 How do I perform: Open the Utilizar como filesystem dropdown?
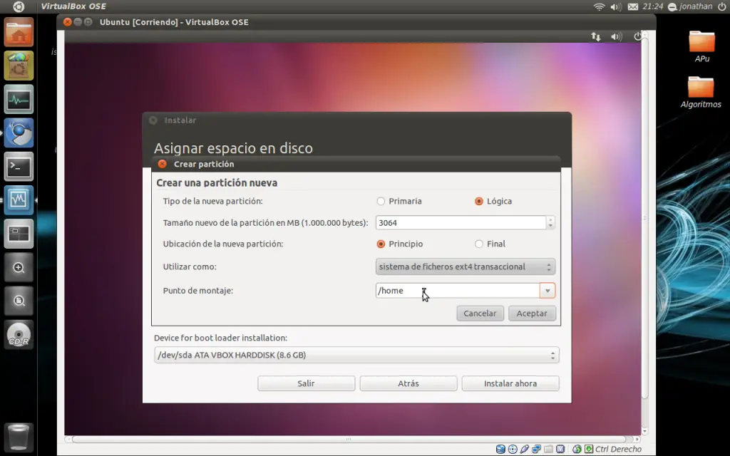[465, 266]
